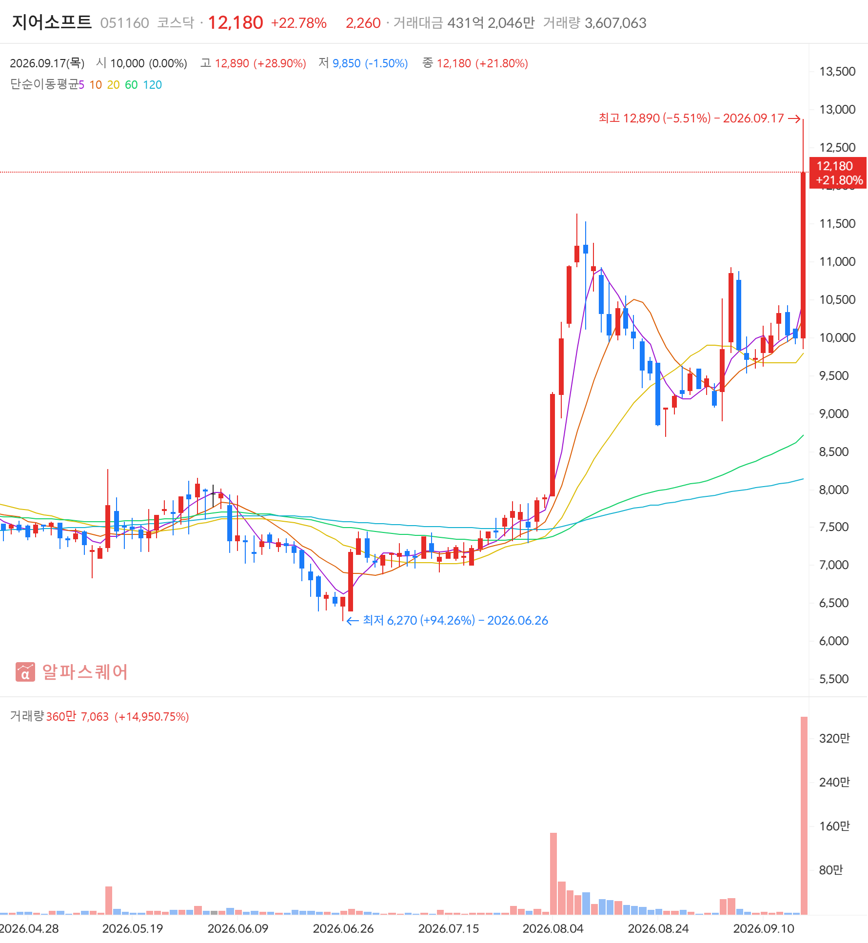Click the 2026.05.19 date on time axis
Screen dimensions: 868x943
[133, 928]
